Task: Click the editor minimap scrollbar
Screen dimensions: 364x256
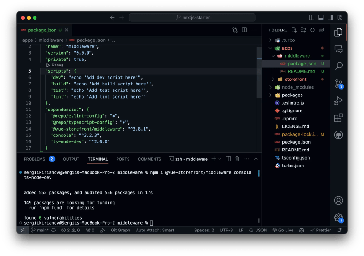Action: 259,73
